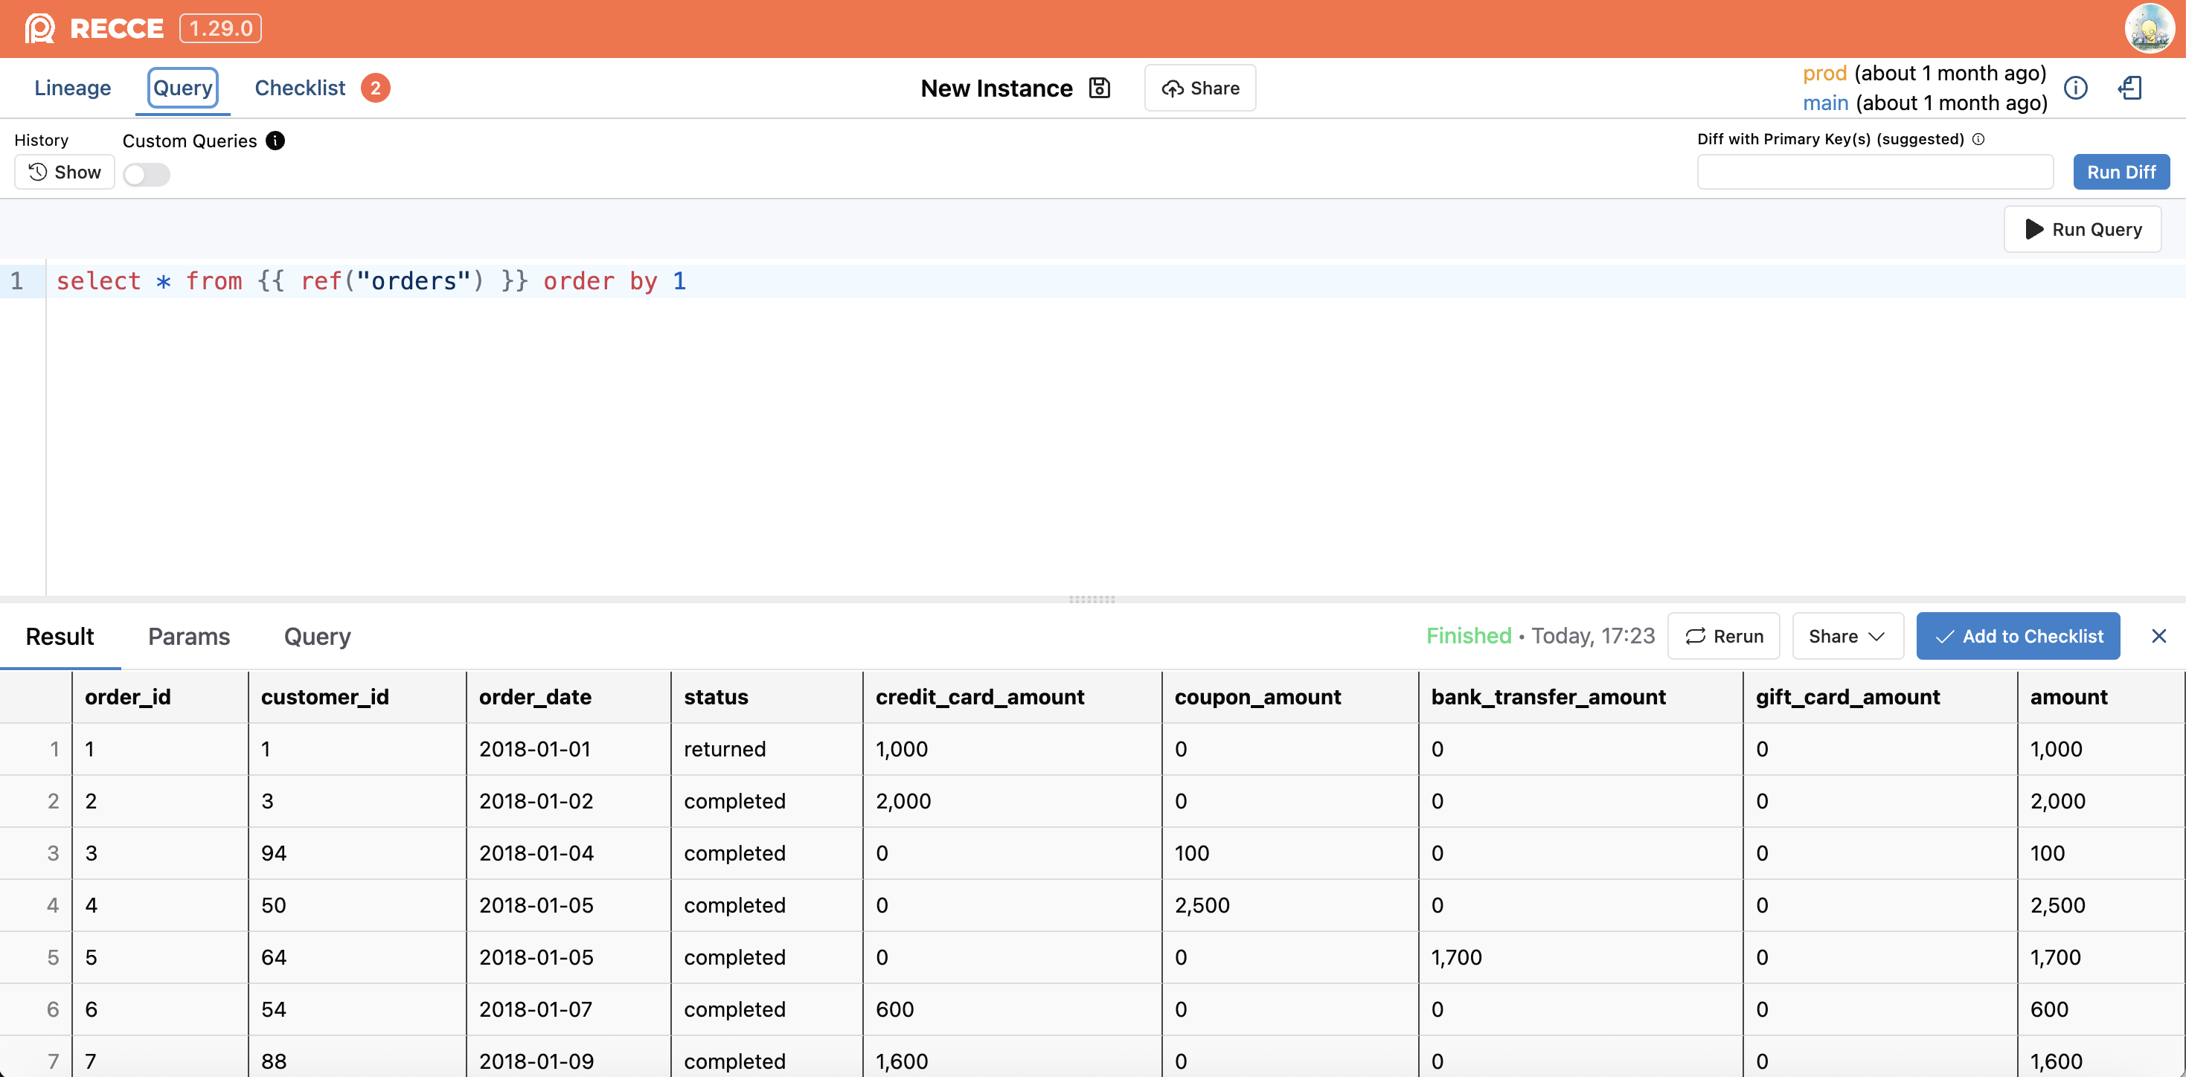Screen dimensions: 2186x1077
Task: Open the Params tab in results
Action: pyautogui.click(x=188, y=637)
